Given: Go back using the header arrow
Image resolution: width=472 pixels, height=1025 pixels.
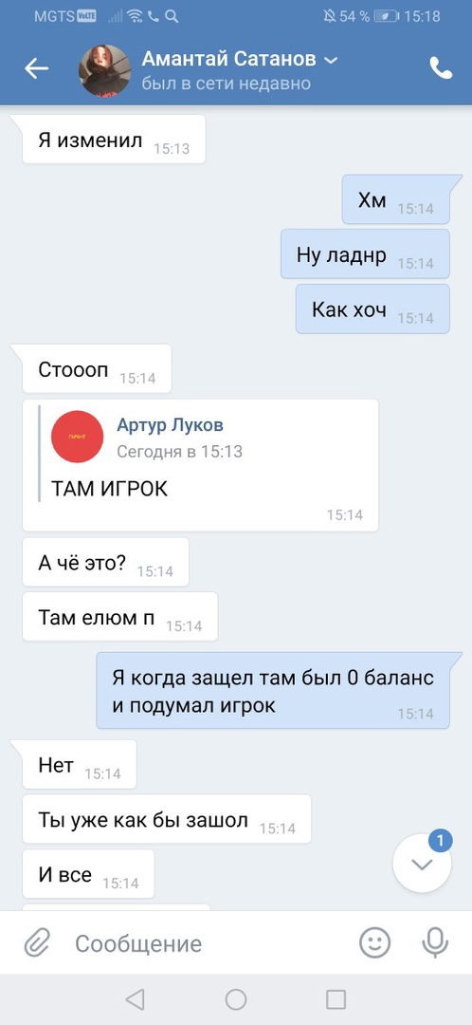Looking at the screenshot, I should (37, 68).
